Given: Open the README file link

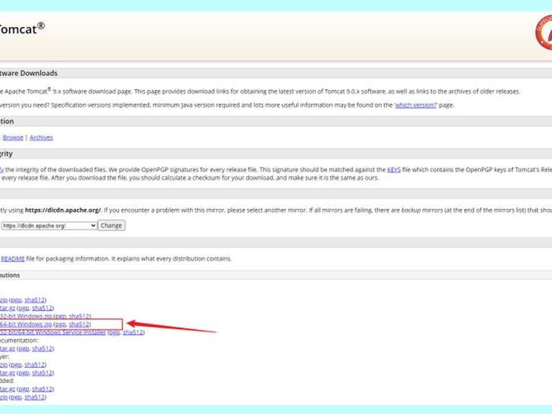Looking at the screenshot, I should 12,259.
